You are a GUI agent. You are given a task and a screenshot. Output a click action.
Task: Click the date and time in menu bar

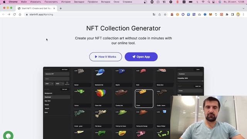pos(234,2)
